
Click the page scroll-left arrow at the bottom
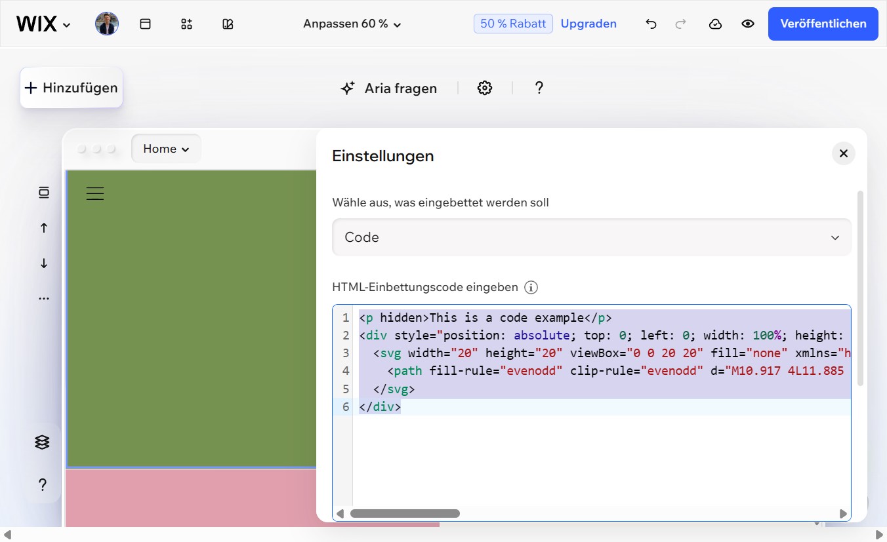8,534
